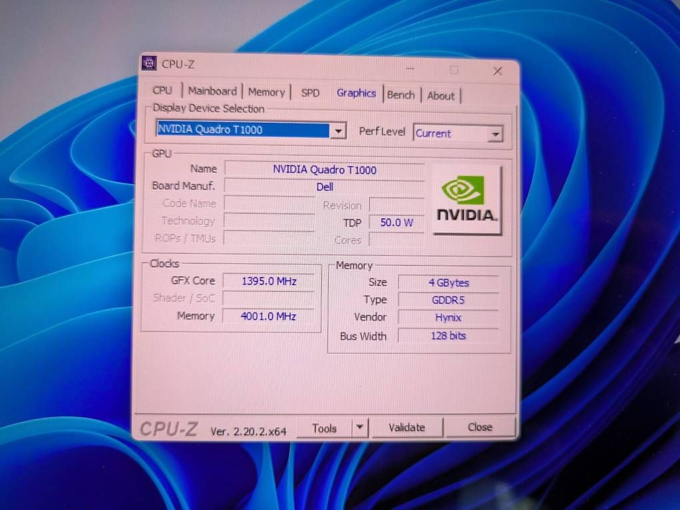This screenshot has height=510, width=680.
Task: Open the SPD tab
Action: click(310, 93)
